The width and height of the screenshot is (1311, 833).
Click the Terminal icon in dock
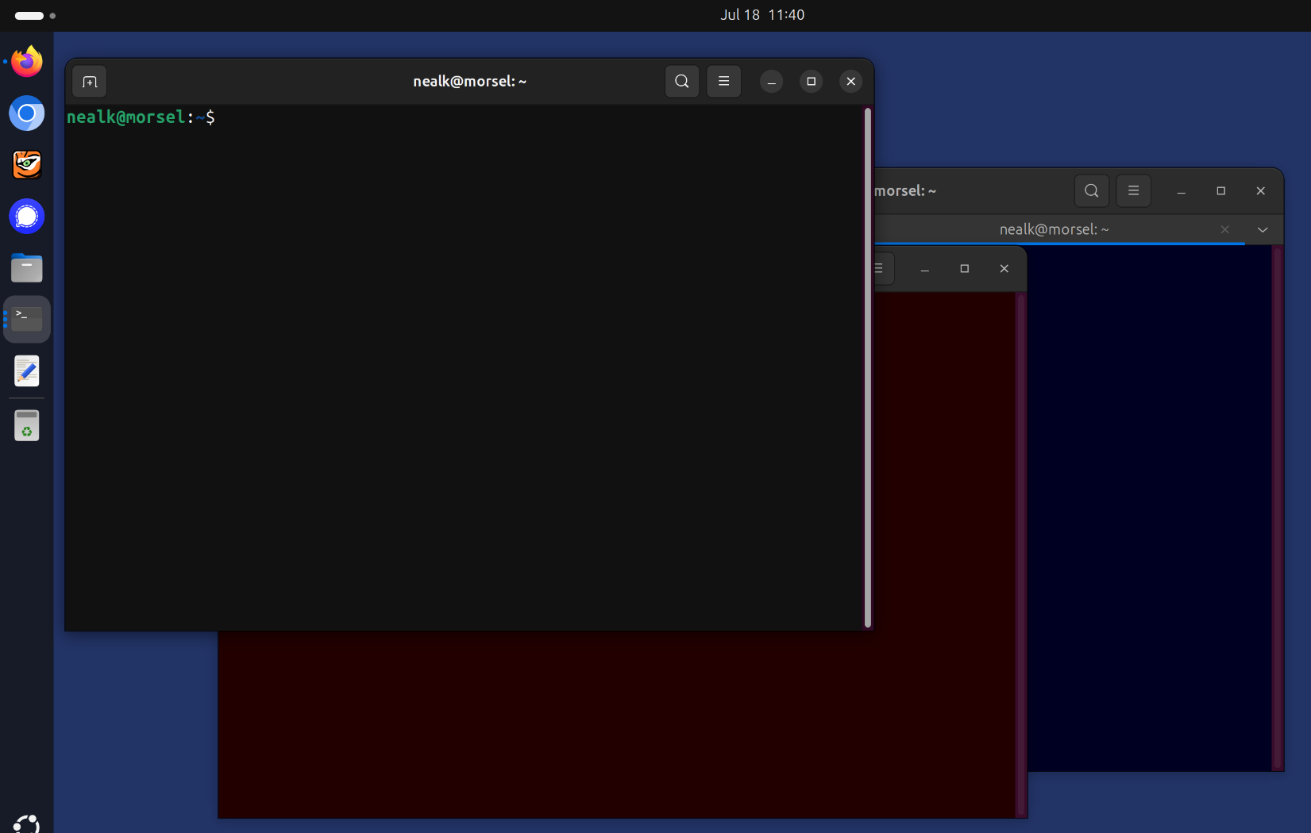27,319
